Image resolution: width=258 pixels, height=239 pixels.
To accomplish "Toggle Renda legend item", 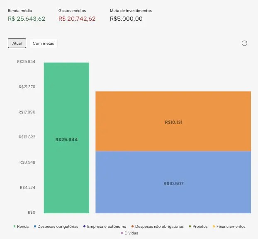I will 21,227.
